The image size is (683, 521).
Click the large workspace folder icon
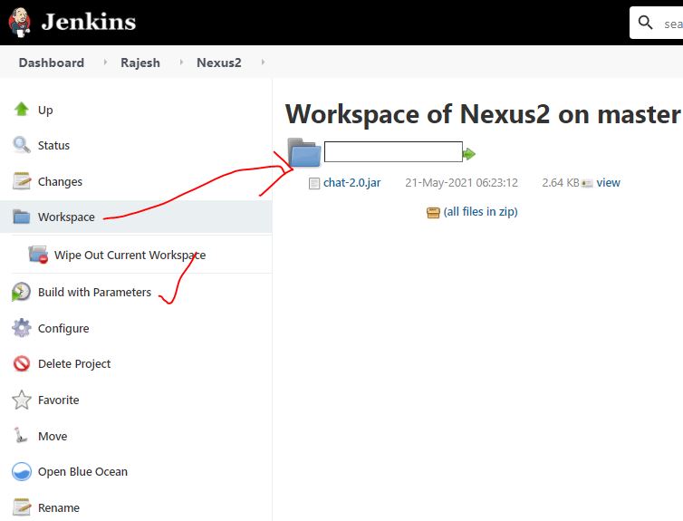tap(304, 152)
